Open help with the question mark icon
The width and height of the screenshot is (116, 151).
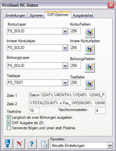[x=32, y=144]
